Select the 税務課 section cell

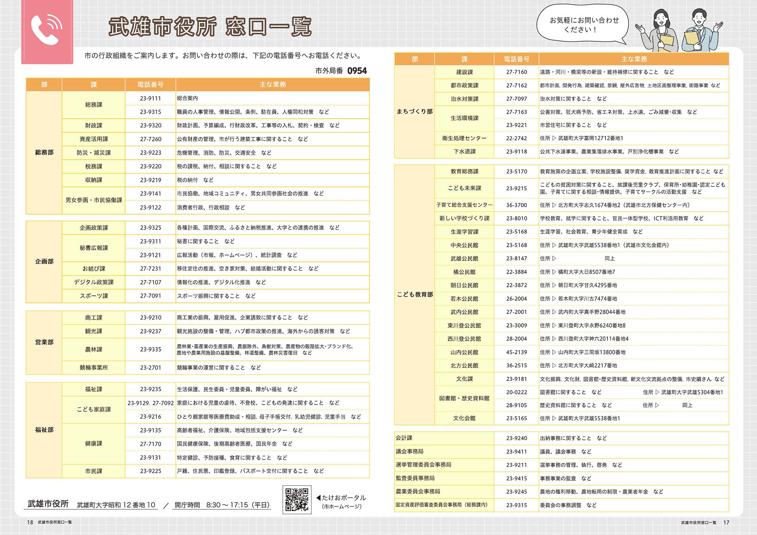click(x=93, y=166)
